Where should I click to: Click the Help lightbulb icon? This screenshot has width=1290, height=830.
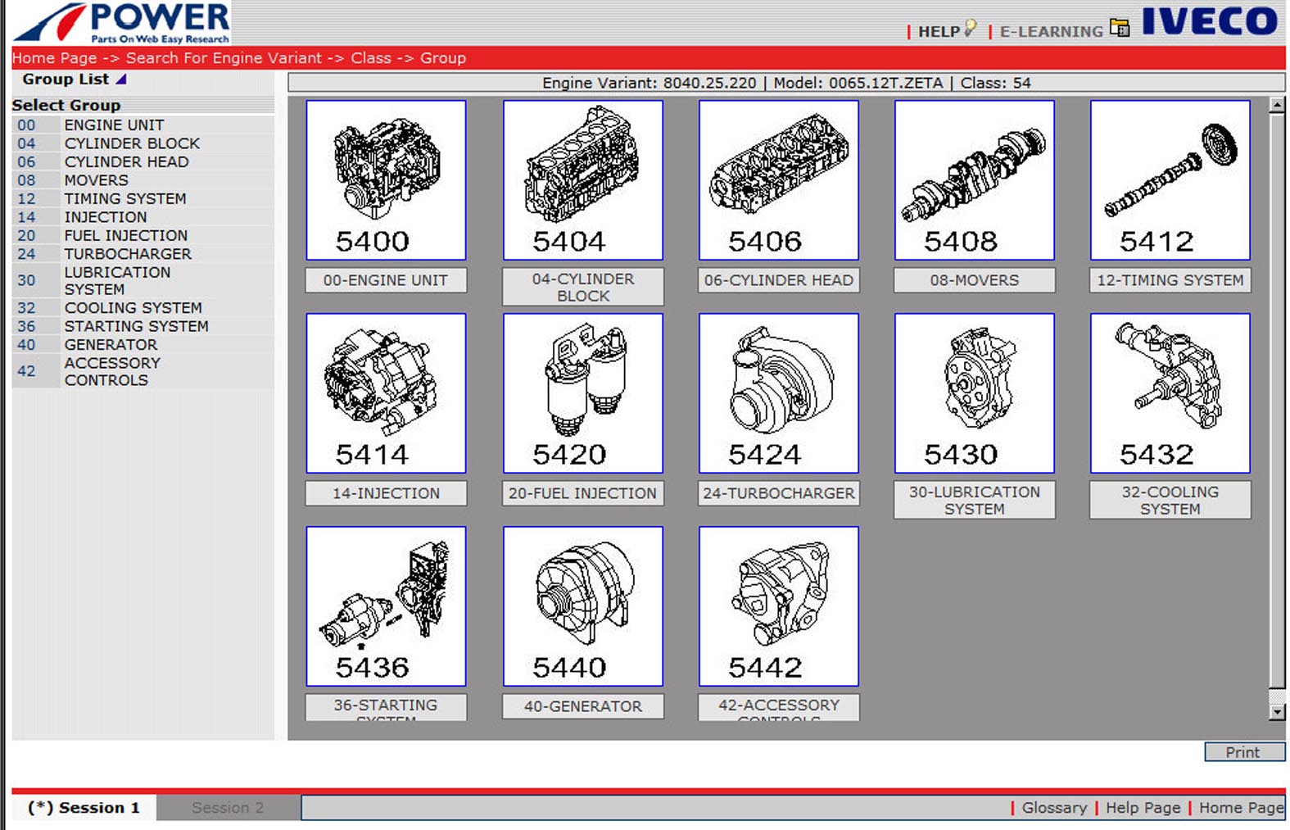[970, 29]
